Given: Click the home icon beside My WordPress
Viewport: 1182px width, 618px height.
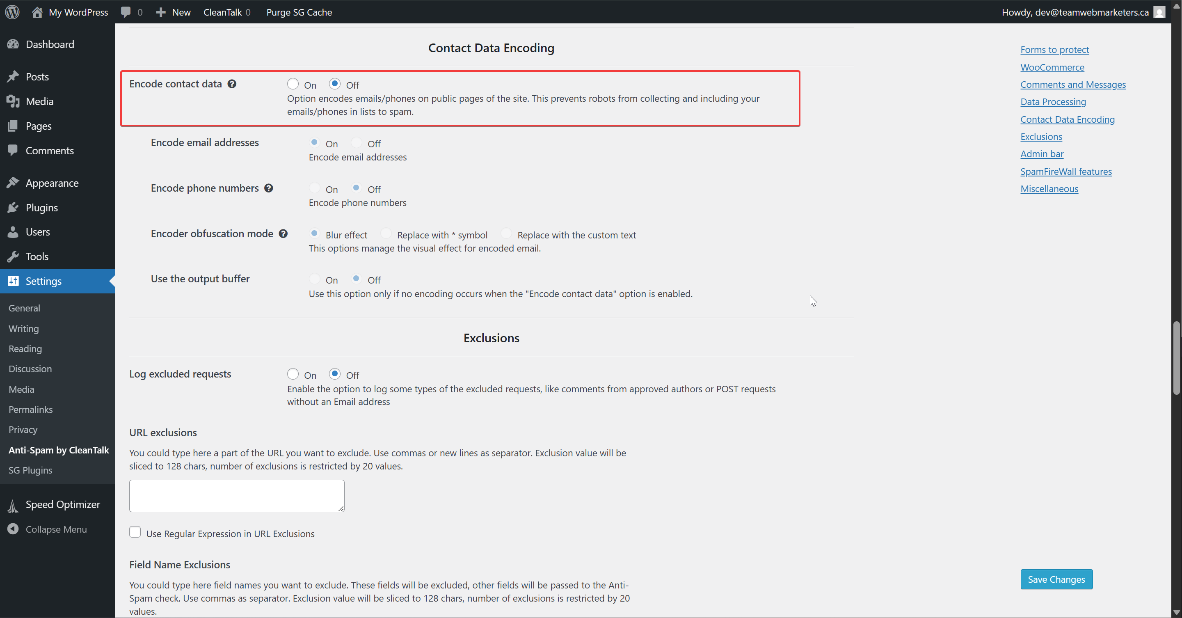Looking at the screenshot, I should [37, 12].
